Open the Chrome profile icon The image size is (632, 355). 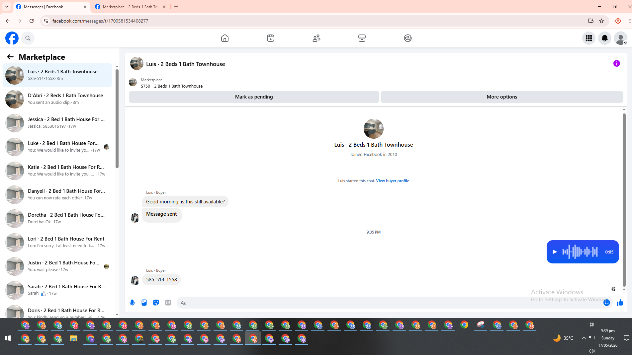(x=618, y=21)
